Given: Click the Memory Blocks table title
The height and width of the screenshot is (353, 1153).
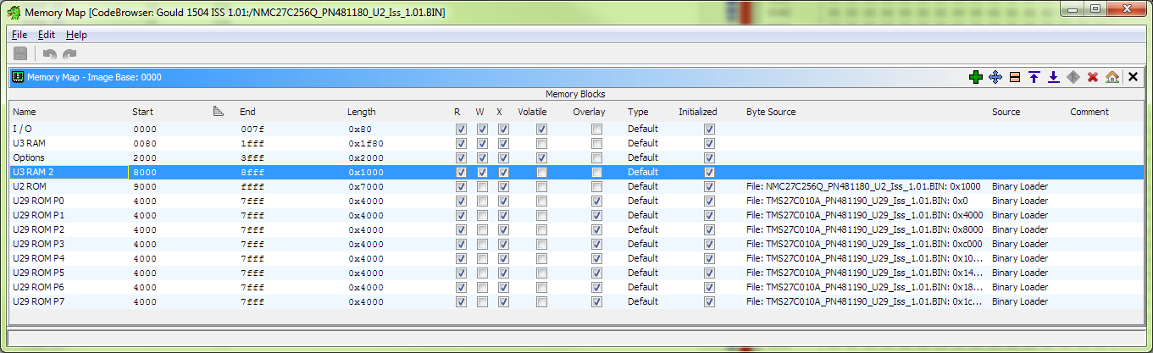Looking at the screenshot, I should coord(575,94).
